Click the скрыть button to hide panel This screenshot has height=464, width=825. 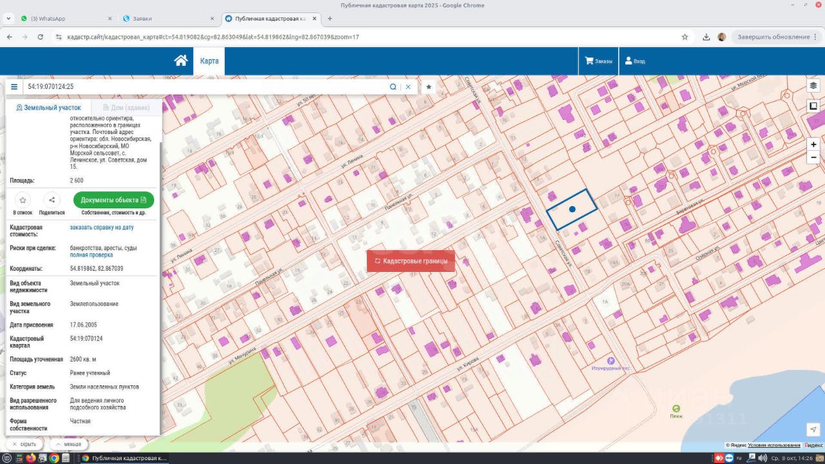tap(24, 444)
